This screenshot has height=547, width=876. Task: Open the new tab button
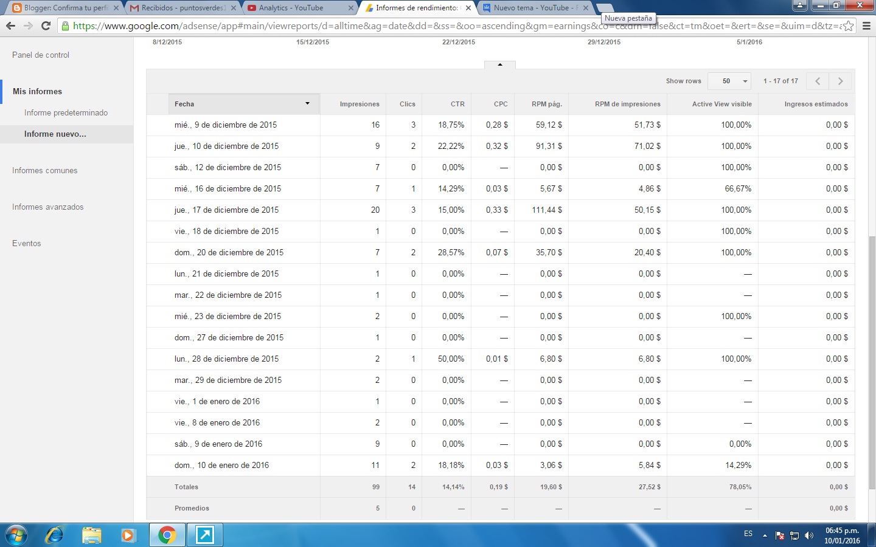click(604, 8)
